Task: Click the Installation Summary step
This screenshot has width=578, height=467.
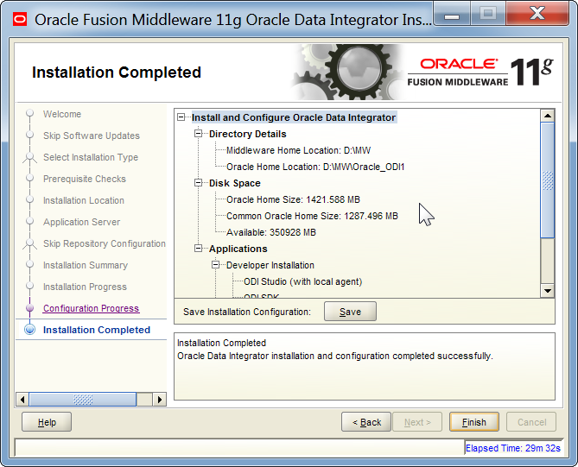Action: tap(86, 265)
